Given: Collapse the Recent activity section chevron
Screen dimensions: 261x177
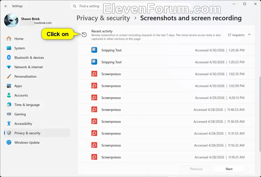Looking at the screenshot, I should pos(249,35).
